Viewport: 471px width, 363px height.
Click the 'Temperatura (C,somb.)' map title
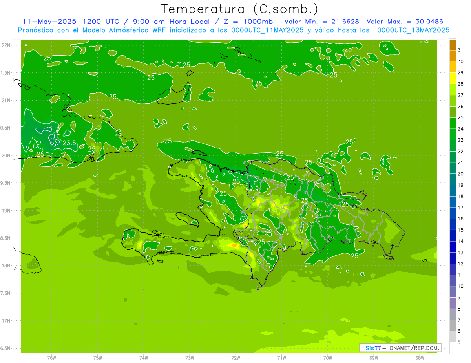pos(239,9)
